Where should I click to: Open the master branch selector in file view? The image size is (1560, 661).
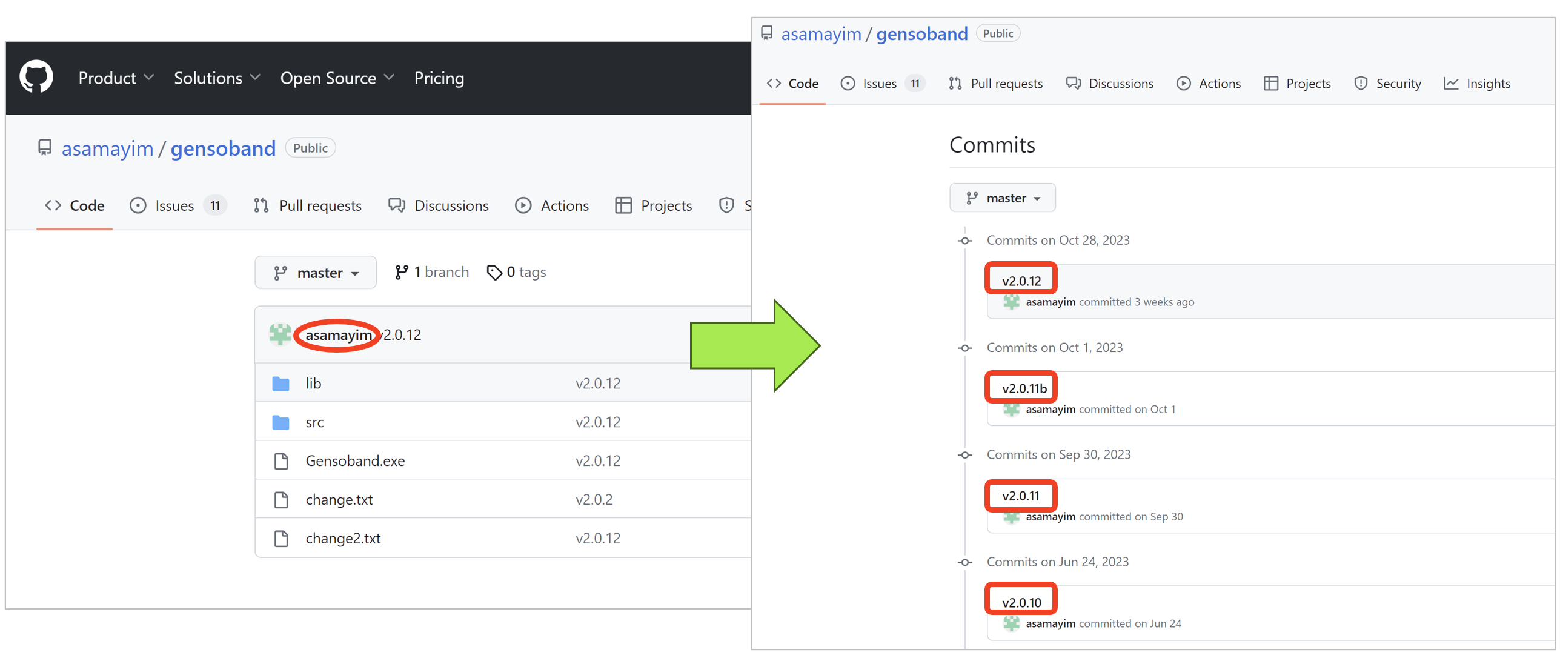[316, 273]
